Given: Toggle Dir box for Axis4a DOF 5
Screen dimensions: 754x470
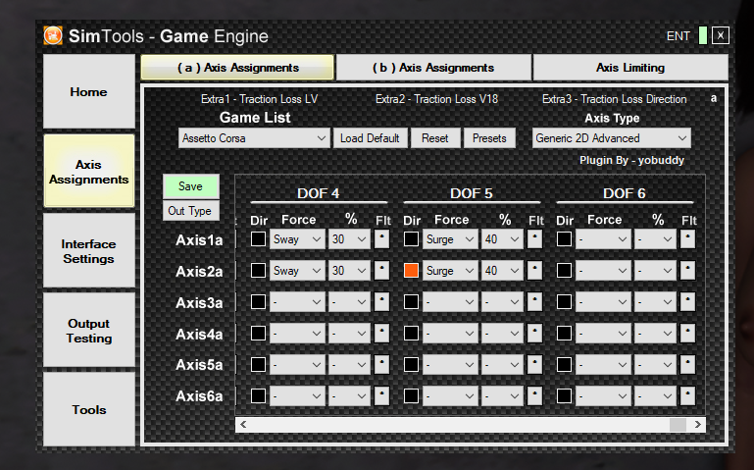Looking at the screenshot, I should tap(411, 333).
